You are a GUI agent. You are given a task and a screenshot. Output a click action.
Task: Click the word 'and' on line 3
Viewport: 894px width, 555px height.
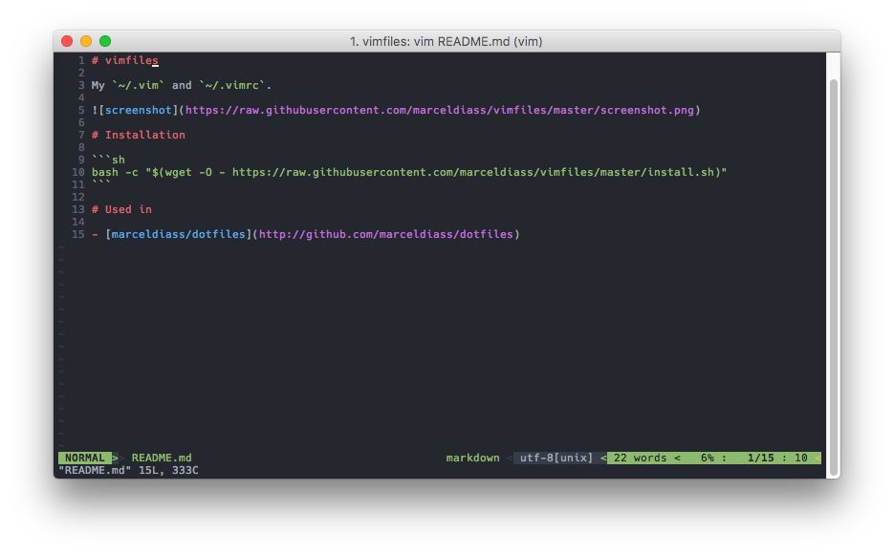(182, 85)
